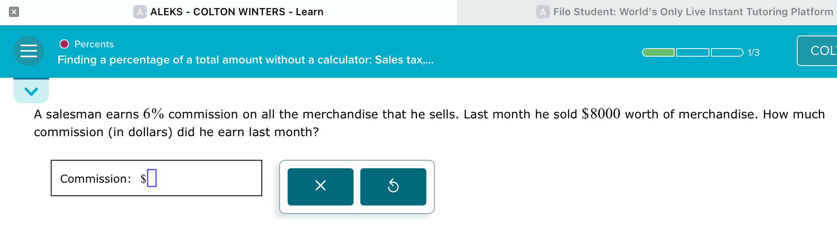
Task: Click the Commission label text
Action: (x=95, y=179)
